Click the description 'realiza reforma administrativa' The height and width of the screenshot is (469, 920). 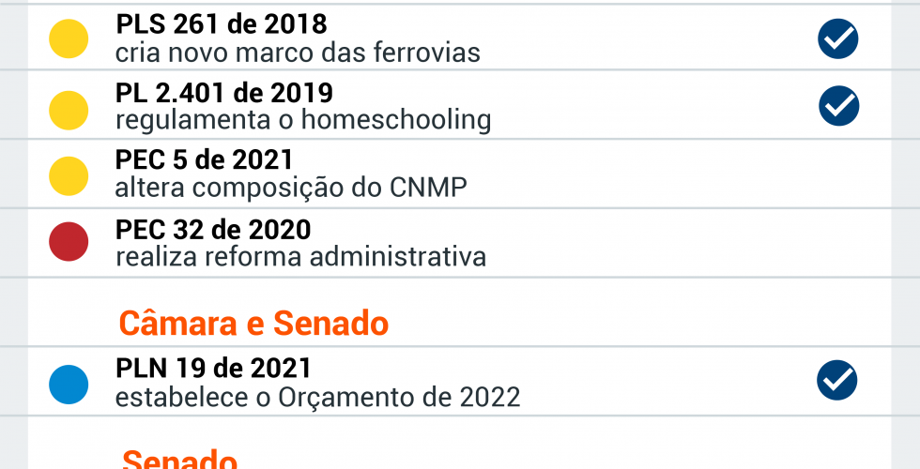pos(300,256)
